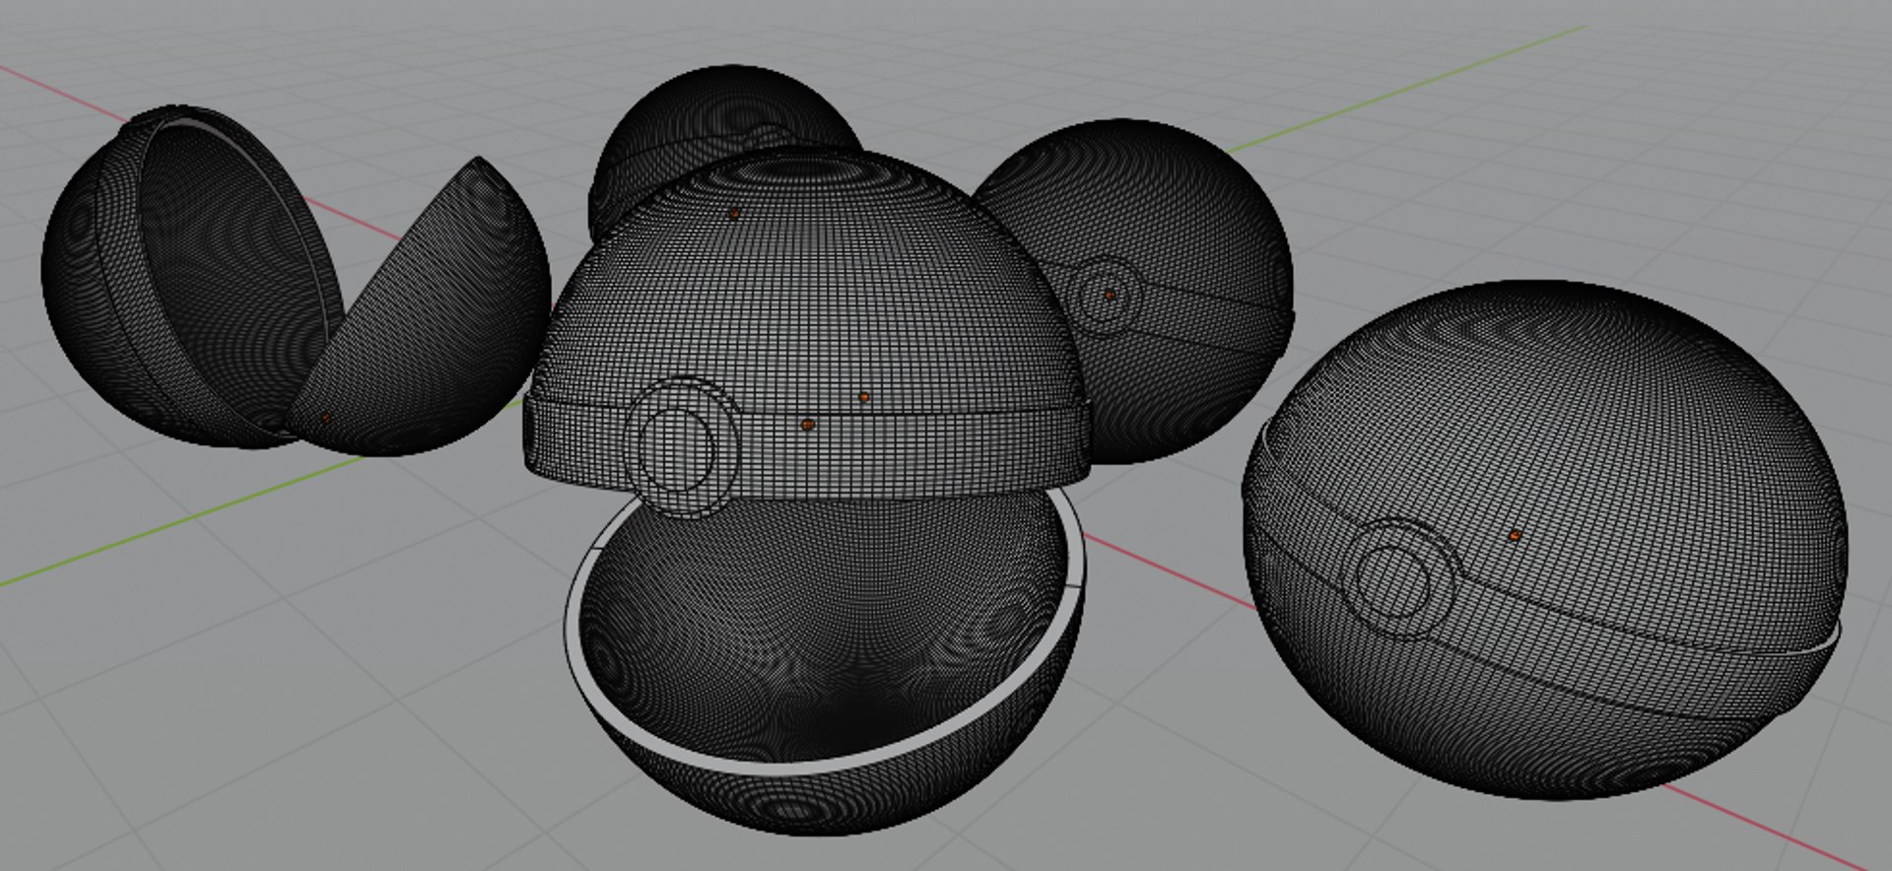The height and width of the screenshot is (871, 1892).
Task: Click the orange origin dot on the tilted left lid
Action: click(326, 418)
